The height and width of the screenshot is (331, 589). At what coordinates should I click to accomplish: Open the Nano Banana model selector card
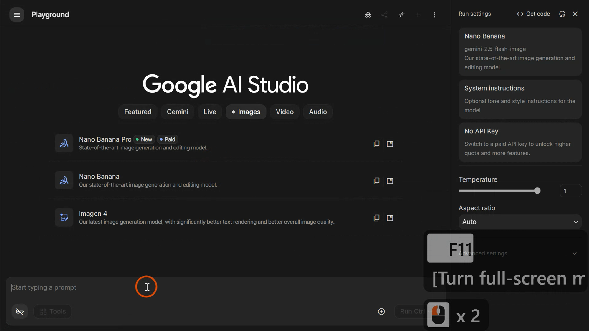pos(520,52)
